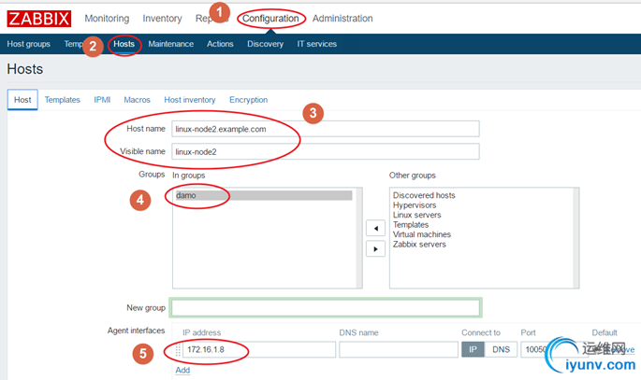
Task: Select damo in In groups
Action: [x=263, y=195]
